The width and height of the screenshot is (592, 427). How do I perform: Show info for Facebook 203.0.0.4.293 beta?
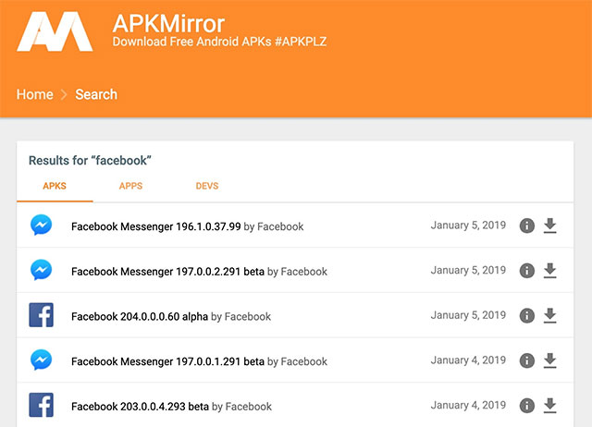click(526, 406)
